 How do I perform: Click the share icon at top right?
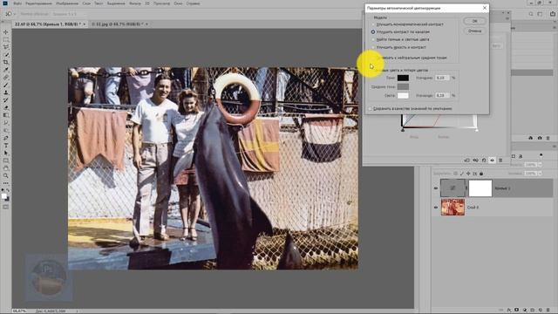click(553, 14)
